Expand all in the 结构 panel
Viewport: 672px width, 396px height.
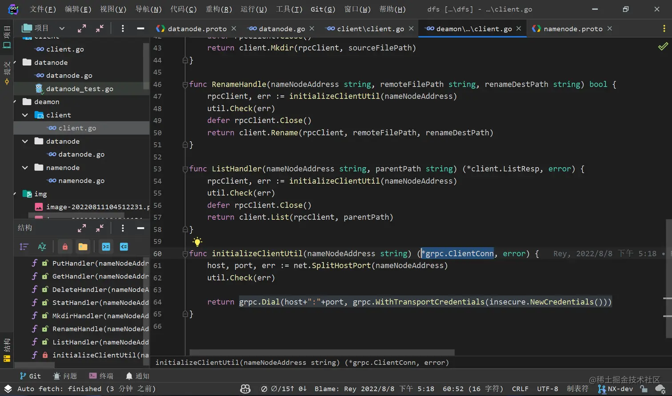tap(82, 228)
